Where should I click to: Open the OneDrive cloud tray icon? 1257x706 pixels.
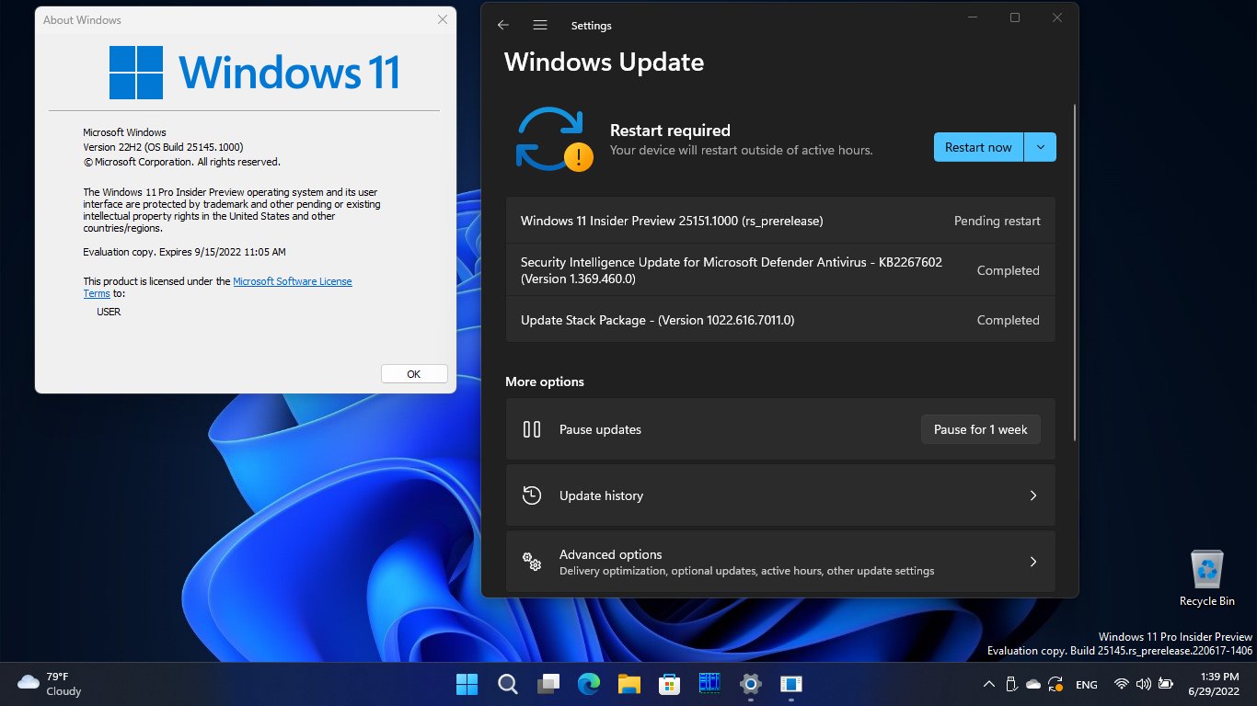pos(1033,684)
